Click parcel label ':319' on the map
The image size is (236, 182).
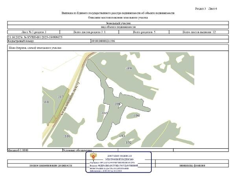click(128, 68)
